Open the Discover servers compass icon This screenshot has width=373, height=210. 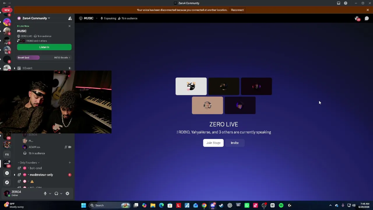pos(7,182)
